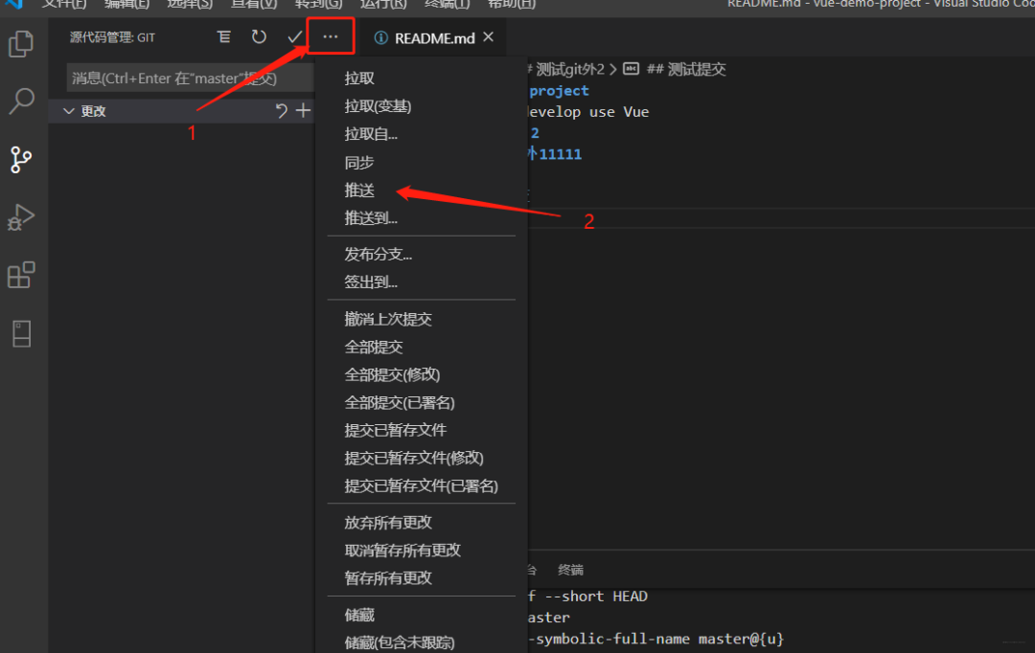
Task: Select 推送 from the git menu
Action: 359,191
